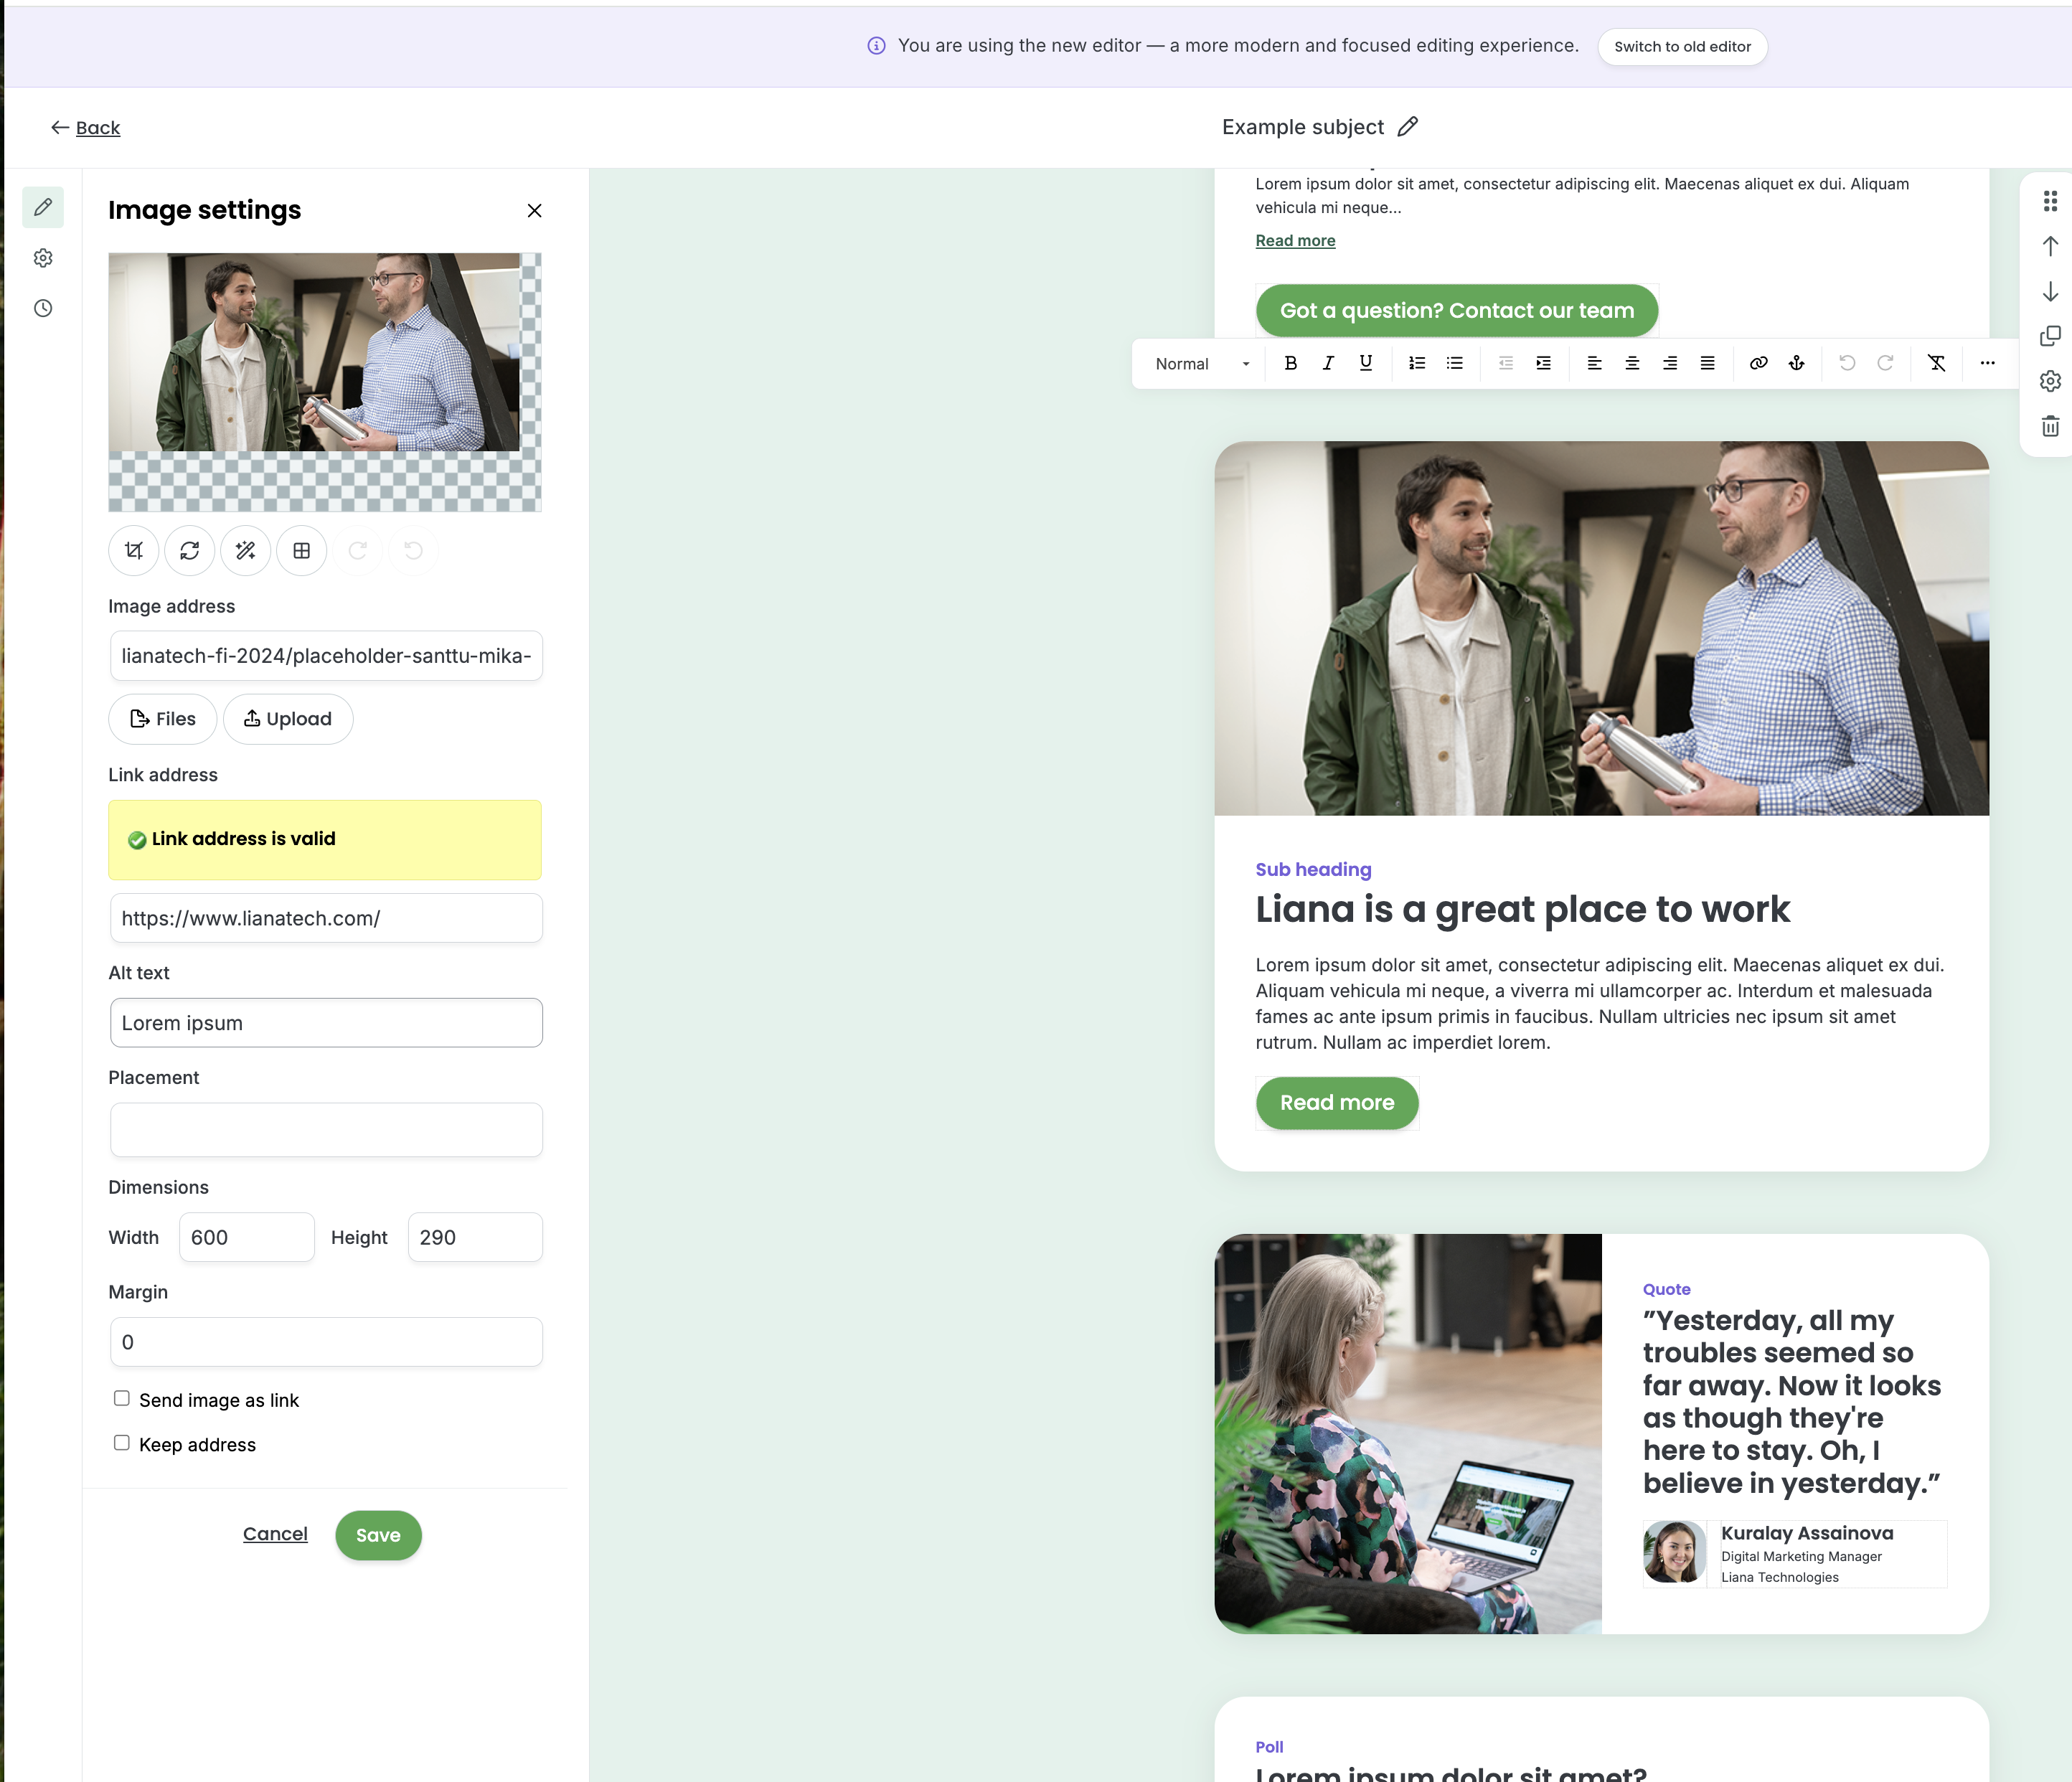Delete the block with trash icon

2050,426
